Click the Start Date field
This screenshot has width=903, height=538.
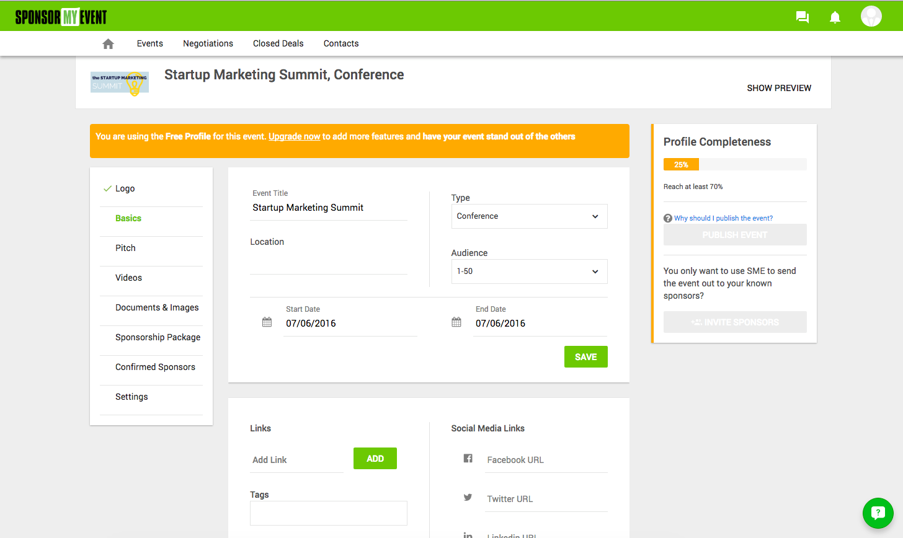pos(350,324)
